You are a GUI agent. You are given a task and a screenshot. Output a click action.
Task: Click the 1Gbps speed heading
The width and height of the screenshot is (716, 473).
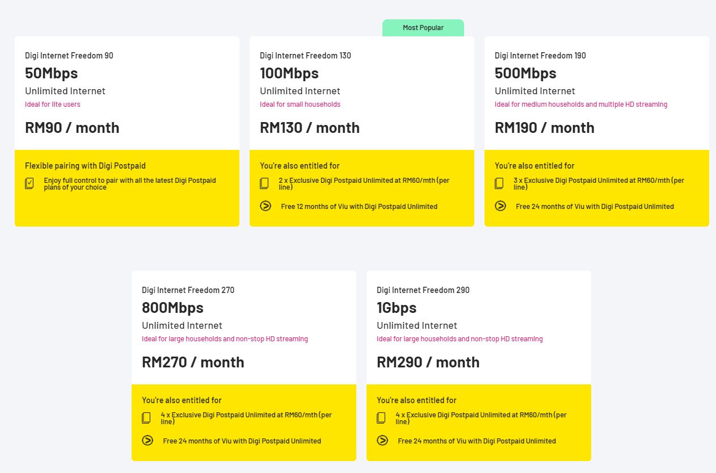[397, 308]
